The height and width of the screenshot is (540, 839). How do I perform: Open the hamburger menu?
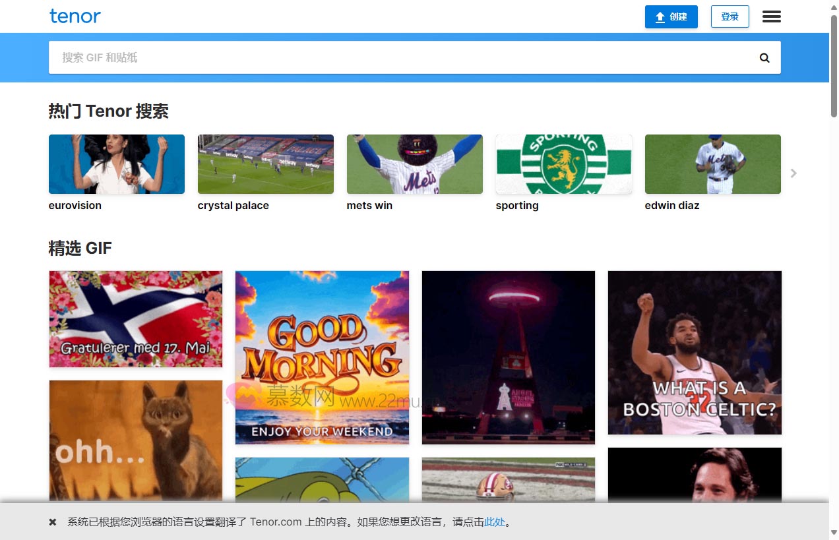[771, 16]
